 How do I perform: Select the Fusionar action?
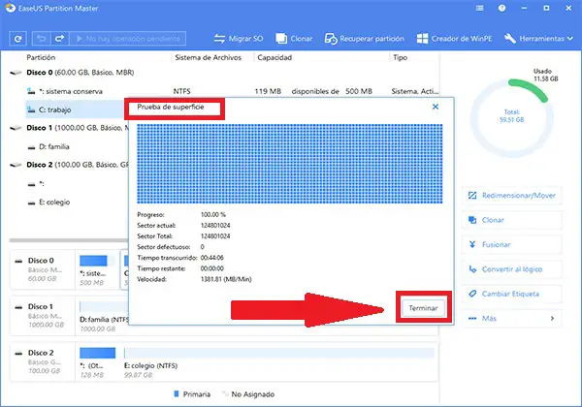[512, 244]
